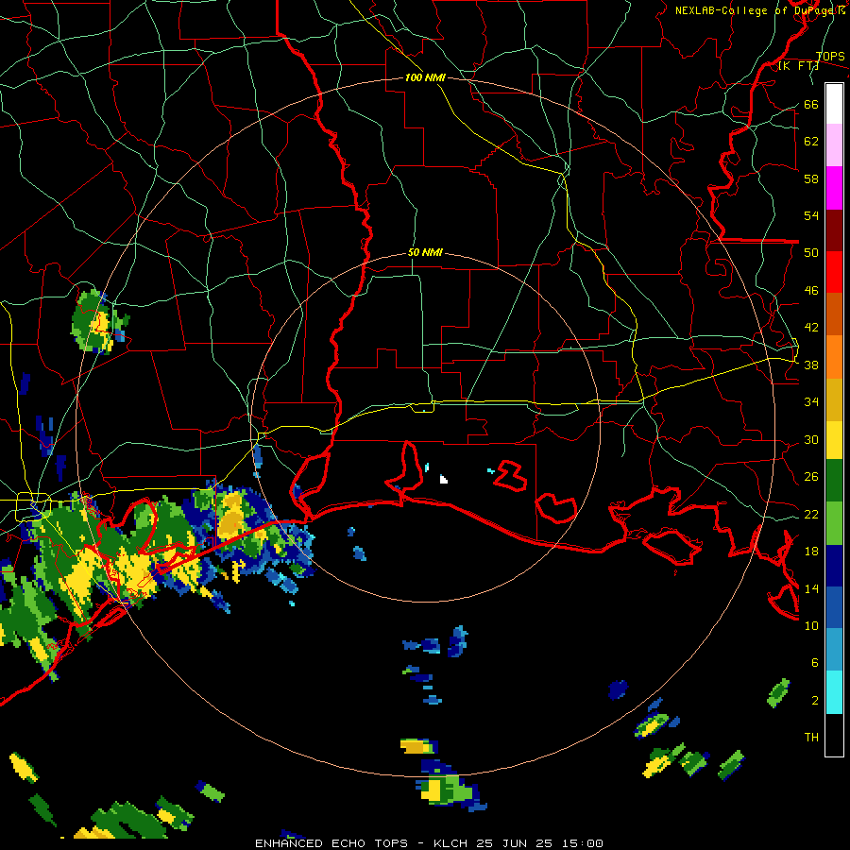Click legend value 10
This screenshot has width=850, height=850.
811,625
